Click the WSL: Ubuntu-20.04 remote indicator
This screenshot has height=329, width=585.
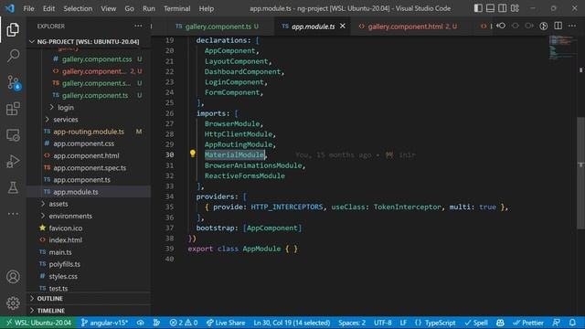click(x=38, y=323)
